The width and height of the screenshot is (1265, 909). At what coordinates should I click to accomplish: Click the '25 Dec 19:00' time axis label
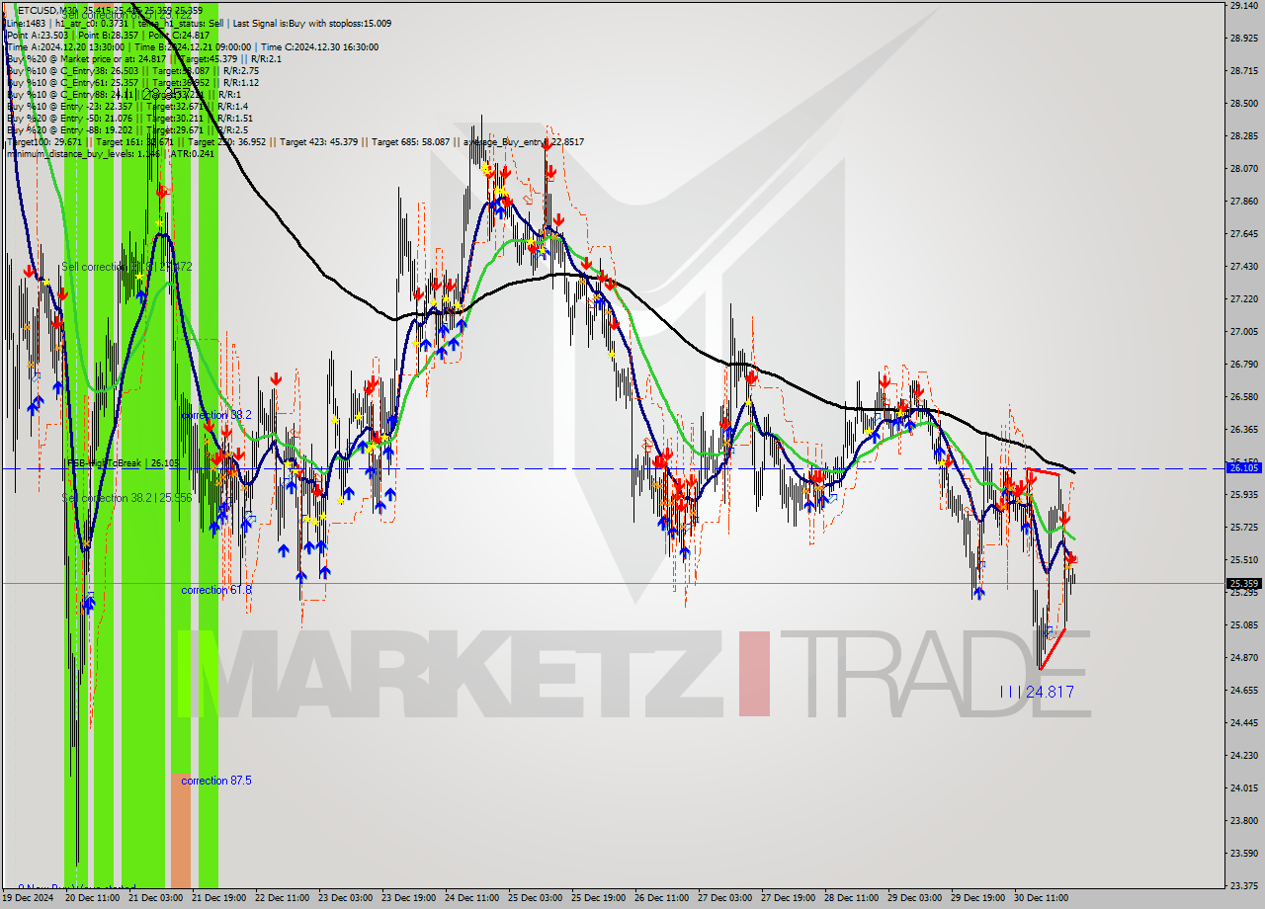(x=599, y=898)
